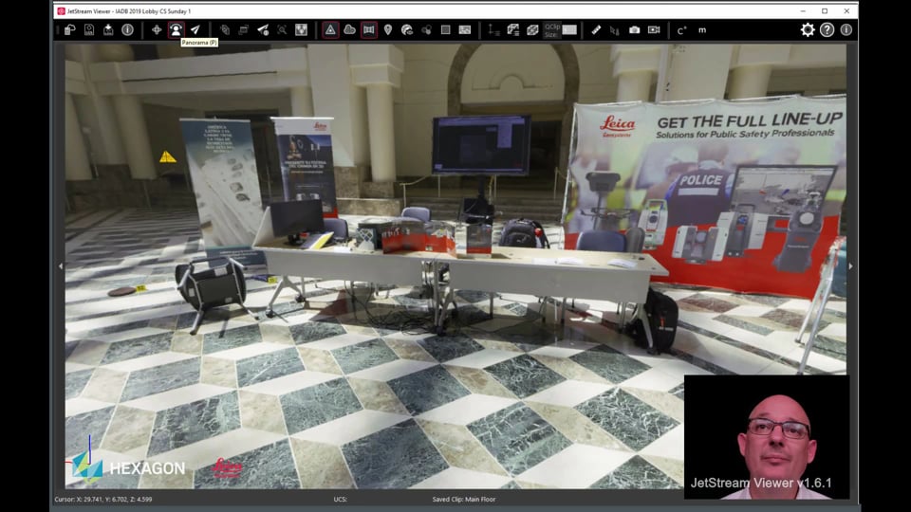Activate the Panorama view mode icon
The width and height of the screenshot is (911, 512).
click(176, 29)
